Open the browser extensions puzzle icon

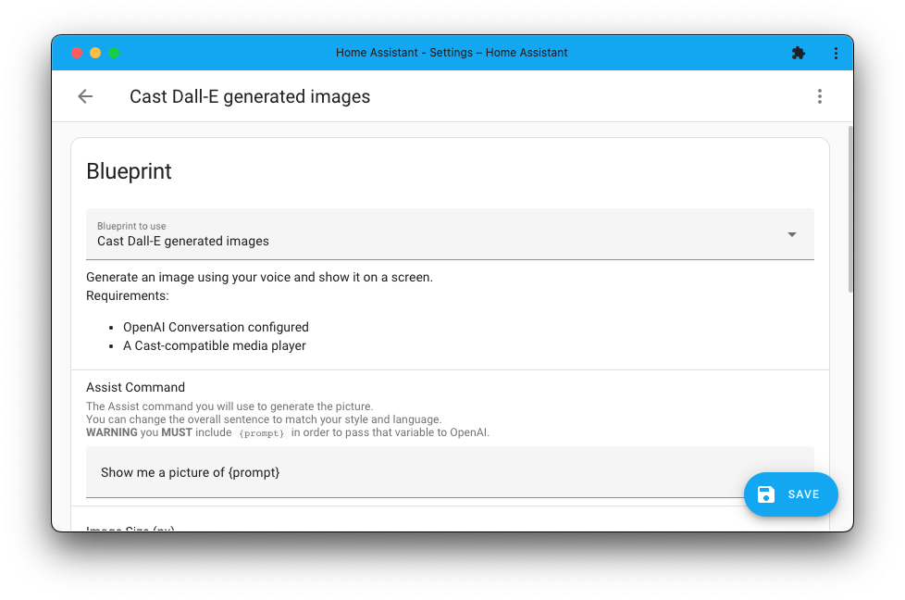pos(799,53)
